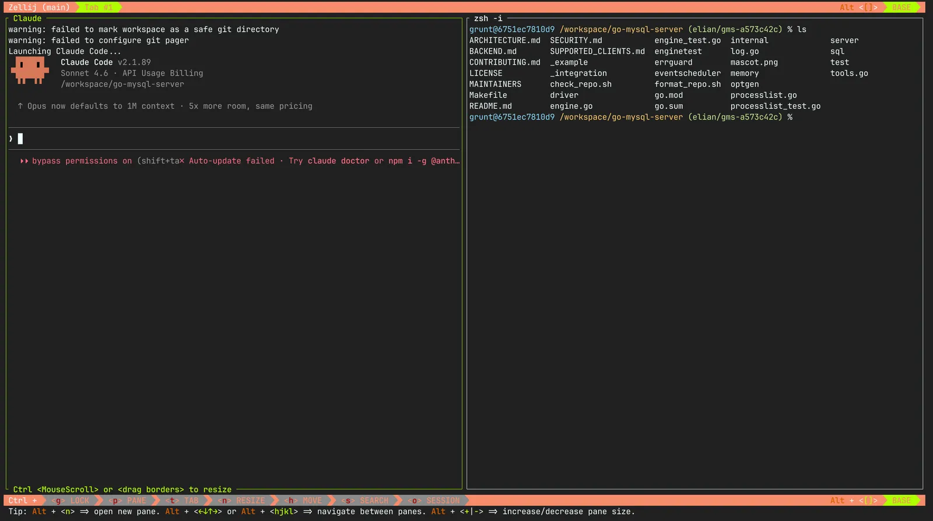
Task: Click the 'test' directory name
Action: tap(840, 62)
